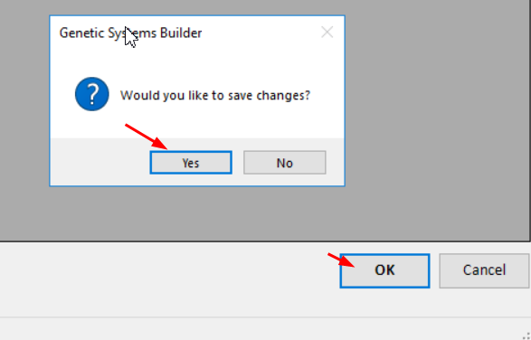Click the blue question mark icon
This screenshot has width=531, height=340.
pyautogui.click(x=91, y=94)
